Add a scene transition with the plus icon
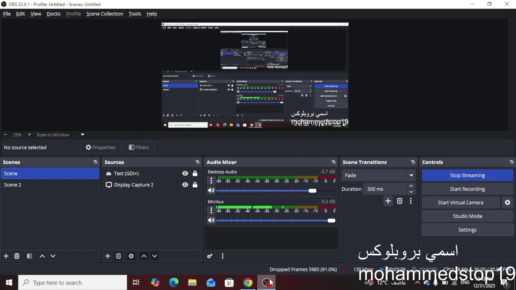 (x=388, y=201)
